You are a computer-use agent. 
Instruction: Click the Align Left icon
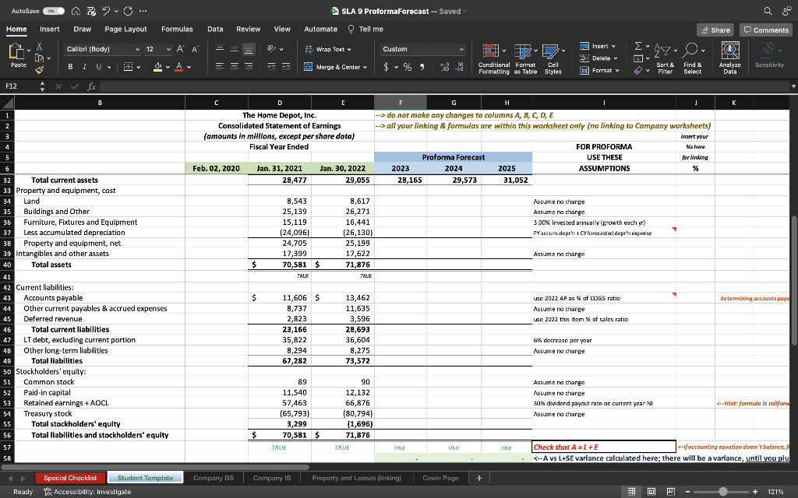tap(219, 67)
